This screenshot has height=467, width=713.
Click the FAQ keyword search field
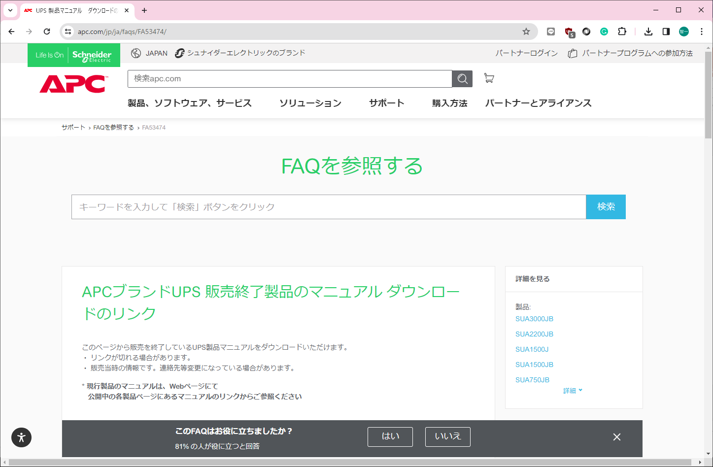point(328,207)
